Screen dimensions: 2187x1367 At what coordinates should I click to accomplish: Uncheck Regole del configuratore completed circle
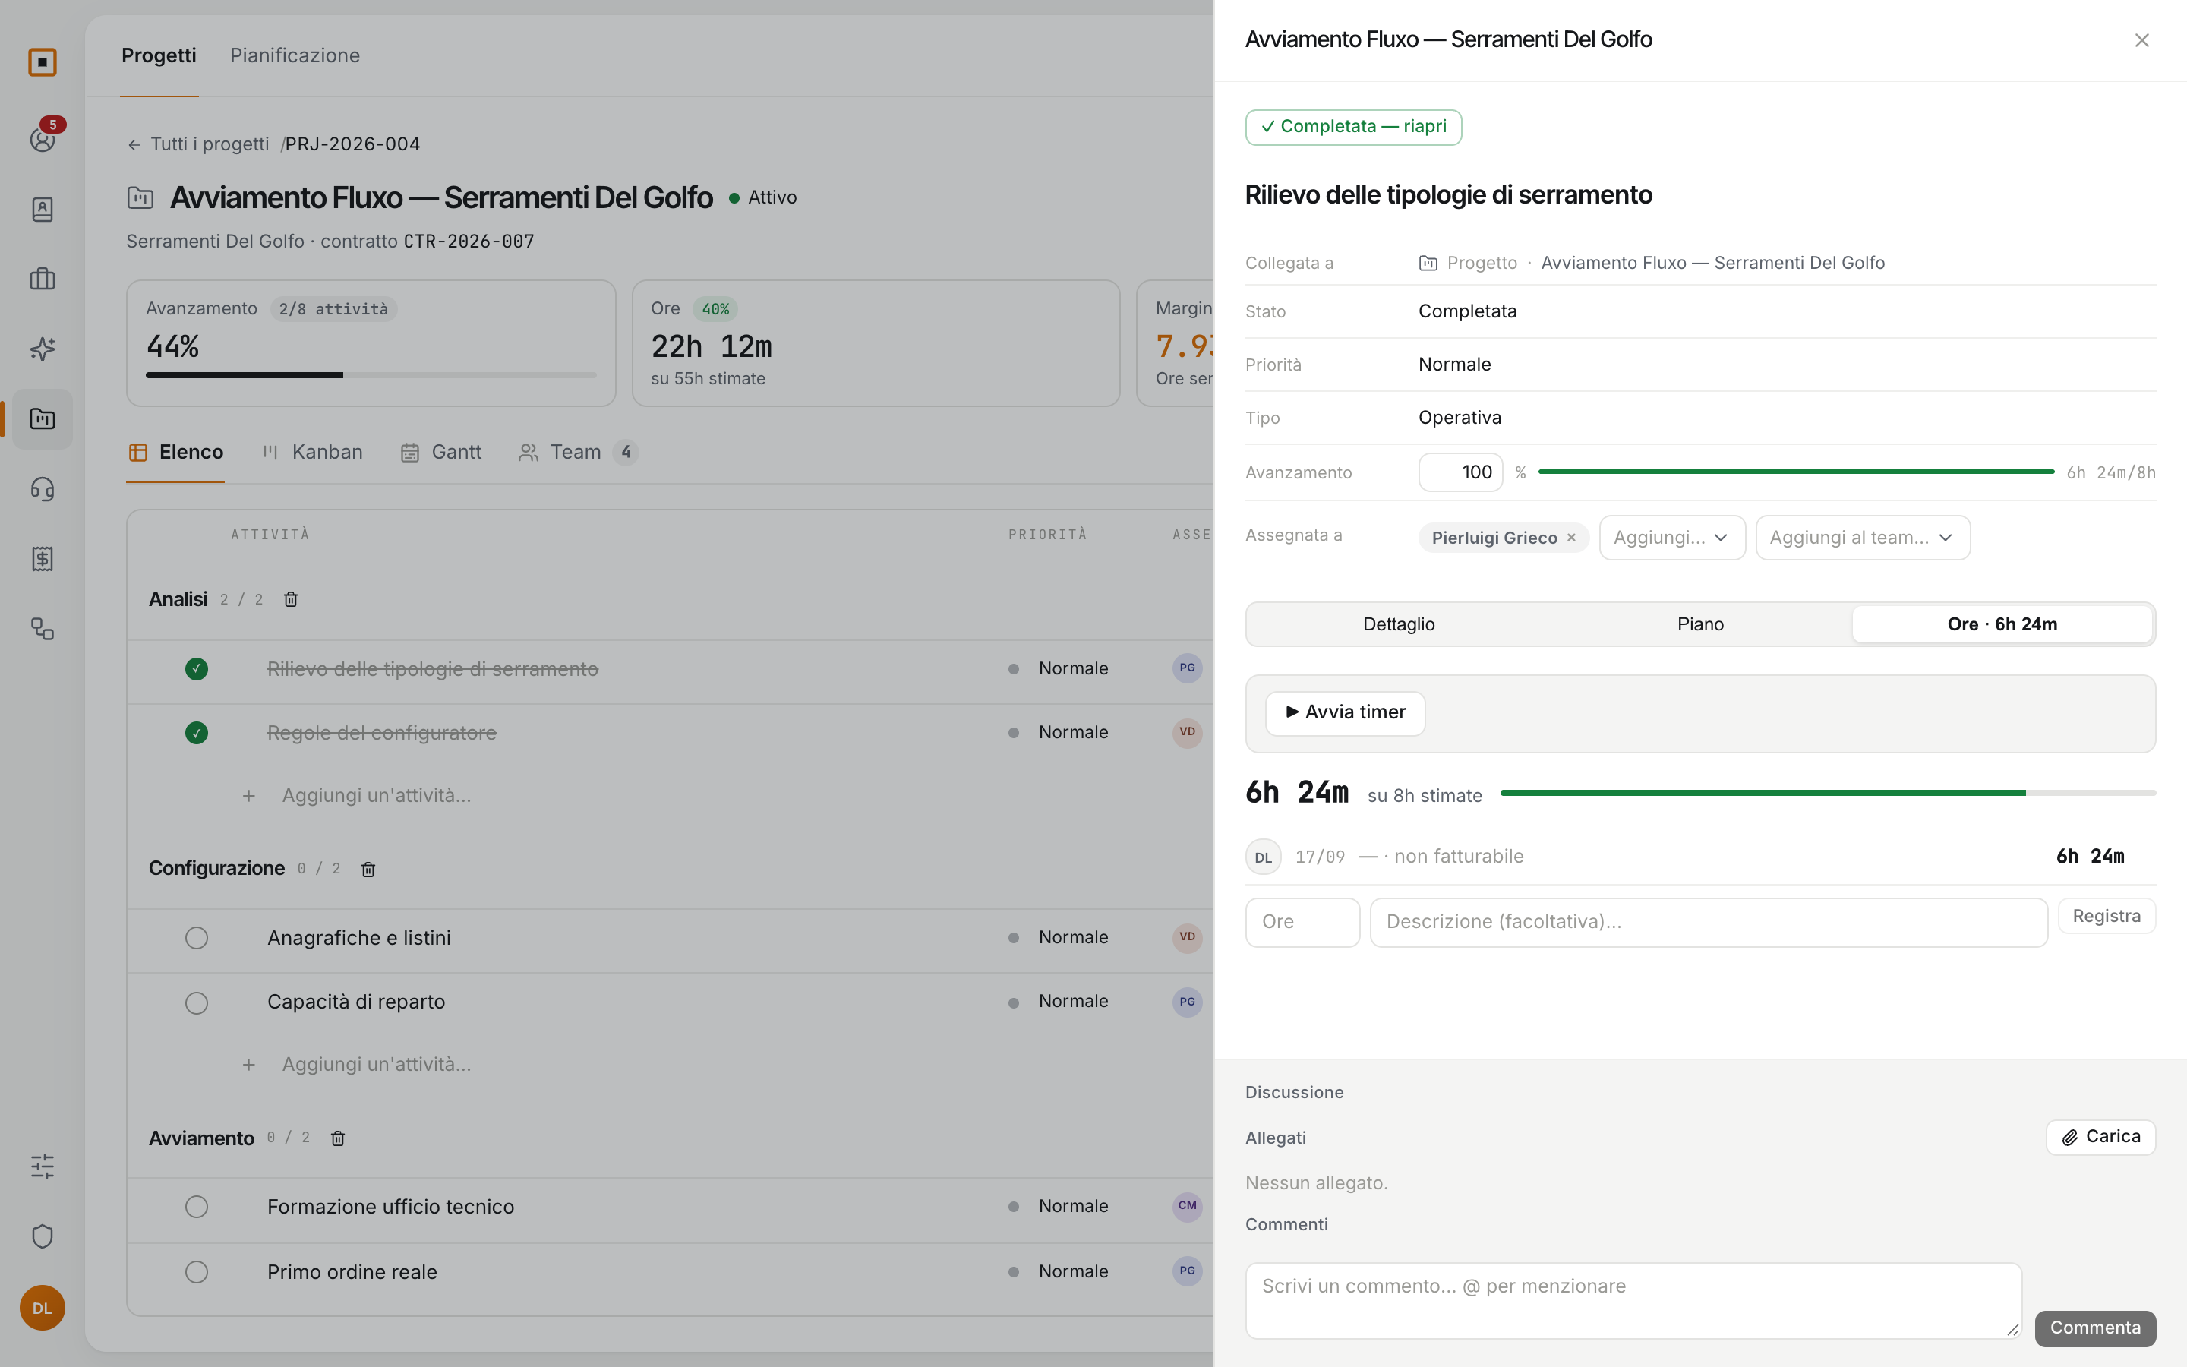point(196,732)
